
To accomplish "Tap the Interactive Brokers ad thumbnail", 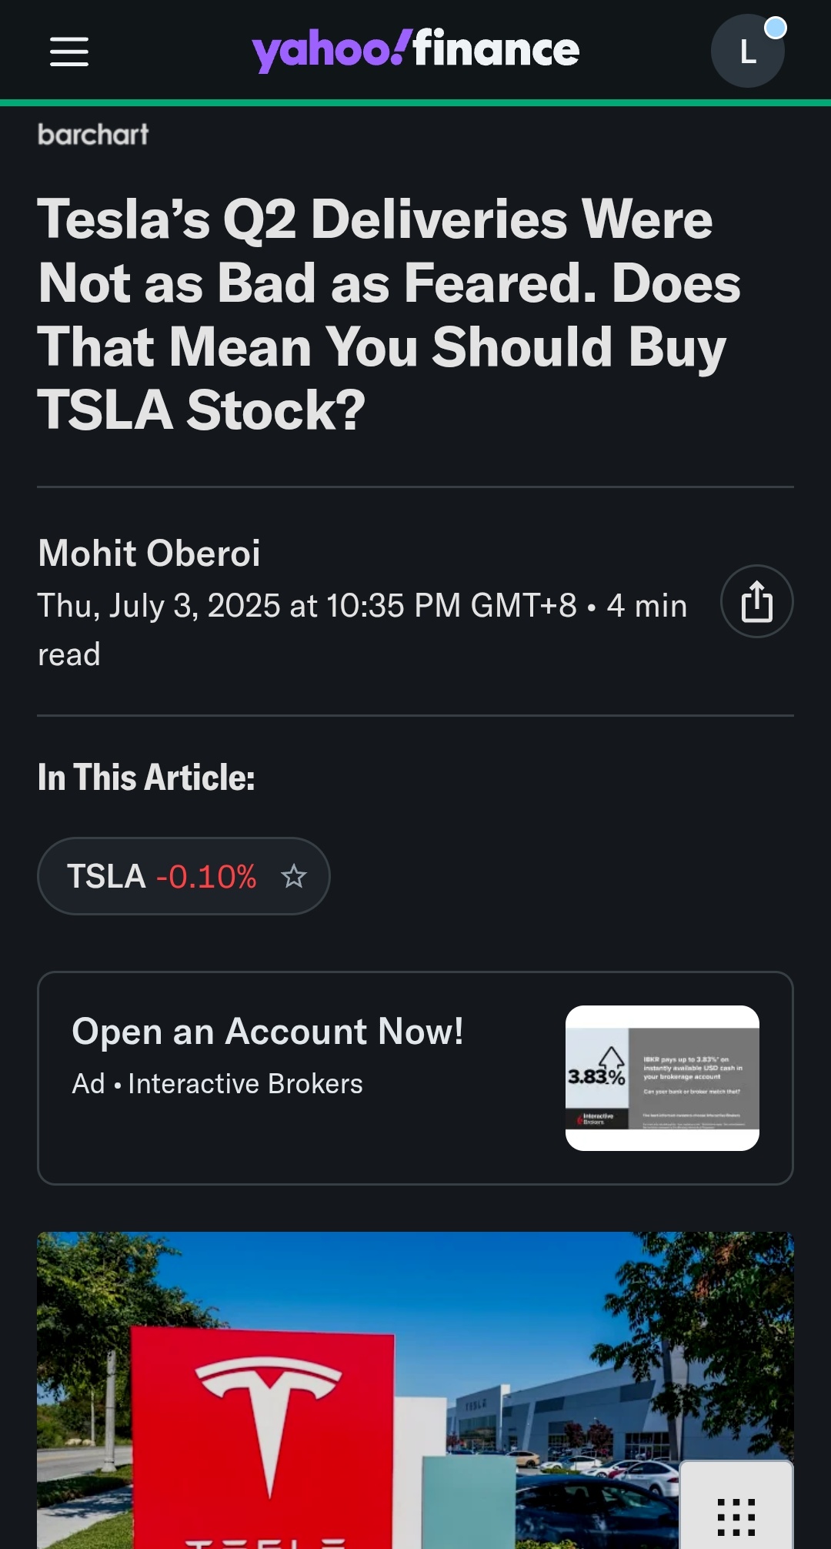I will 662,1078.
